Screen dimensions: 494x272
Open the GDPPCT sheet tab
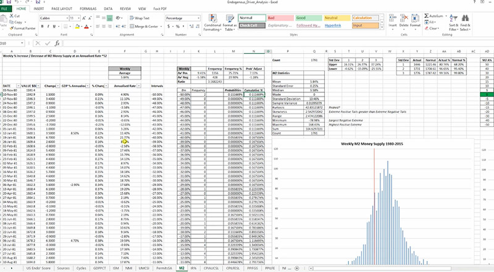99,268
